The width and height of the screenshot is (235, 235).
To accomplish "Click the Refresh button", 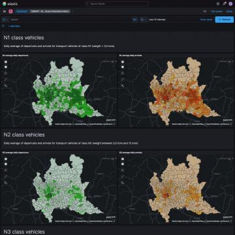I will pos(224,20).
